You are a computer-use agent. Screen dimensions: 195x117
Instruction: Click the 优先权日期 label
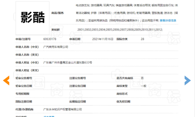(x=123, y=102)
